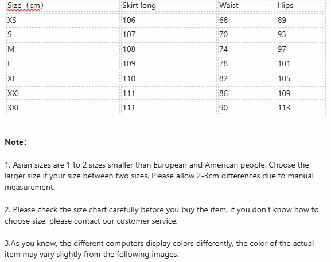Click the 'Size (cm)' header cell
Viewport: 331px width, 262px height.
[63, 6]
